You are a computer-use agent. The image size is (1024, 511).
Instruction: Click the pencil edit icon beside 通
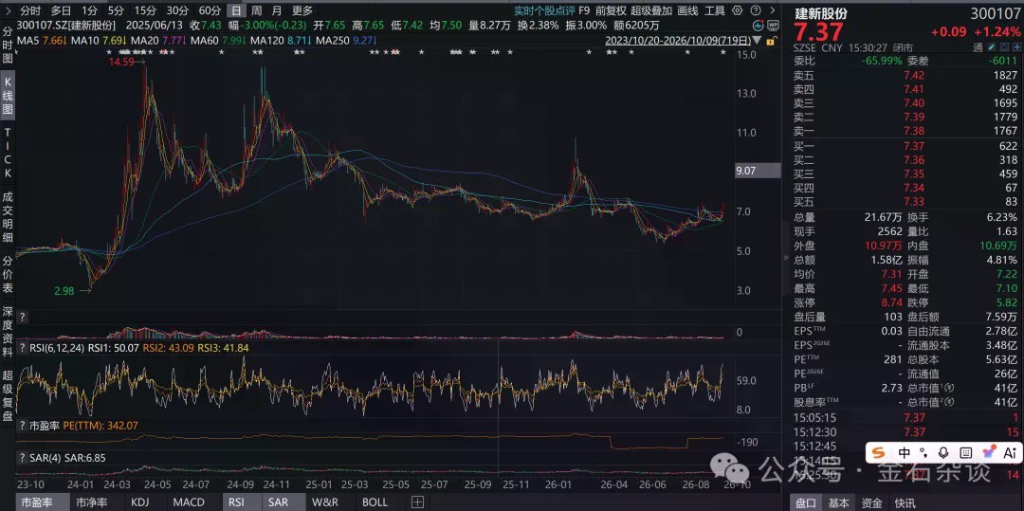992,47
